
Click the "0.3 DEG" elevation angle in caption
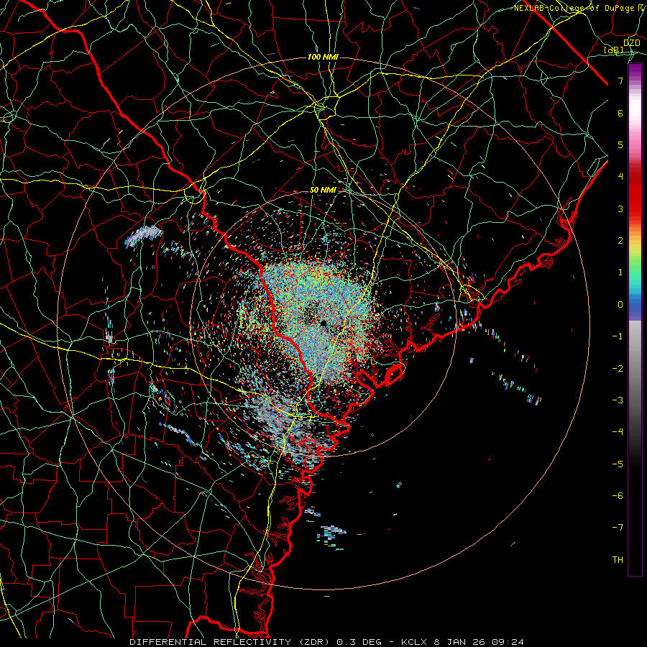[x=359, y=642]
